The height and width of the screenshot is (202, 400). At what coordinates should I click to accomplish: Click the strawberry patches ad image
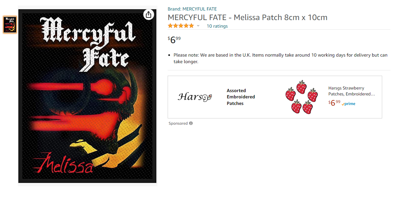(x=301, y=97)
